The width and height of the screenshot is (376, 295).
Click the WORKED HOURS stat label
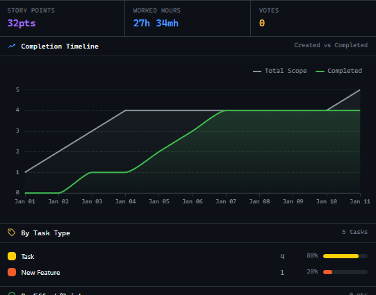pos(157,10)
